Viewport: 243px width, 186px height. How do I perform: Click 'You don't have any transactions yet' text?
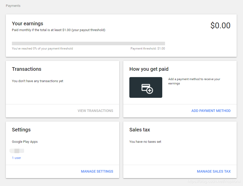coord(37,81)
